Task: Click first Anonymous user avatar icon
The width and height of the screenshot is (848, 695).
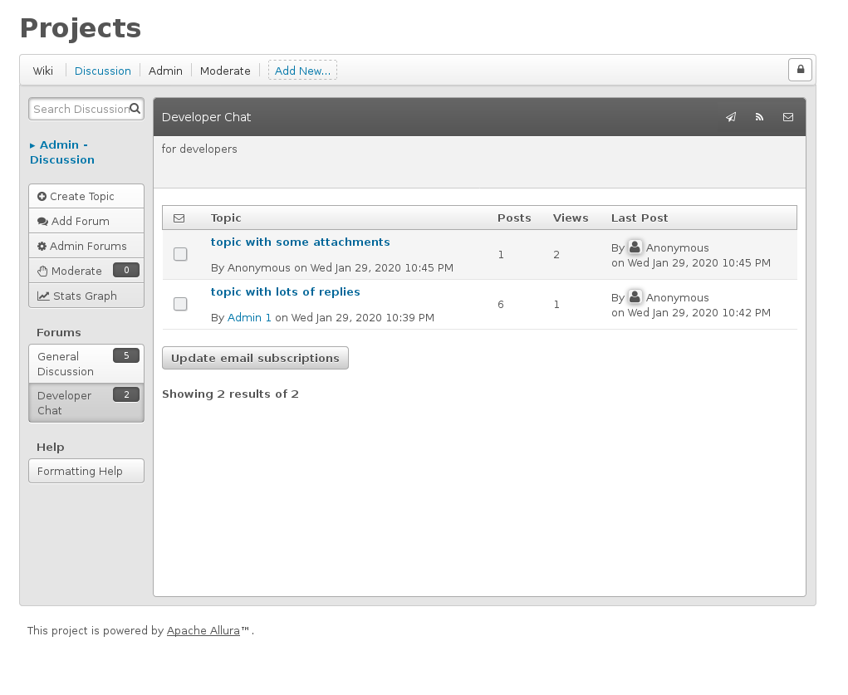Action: coord(635,247)
